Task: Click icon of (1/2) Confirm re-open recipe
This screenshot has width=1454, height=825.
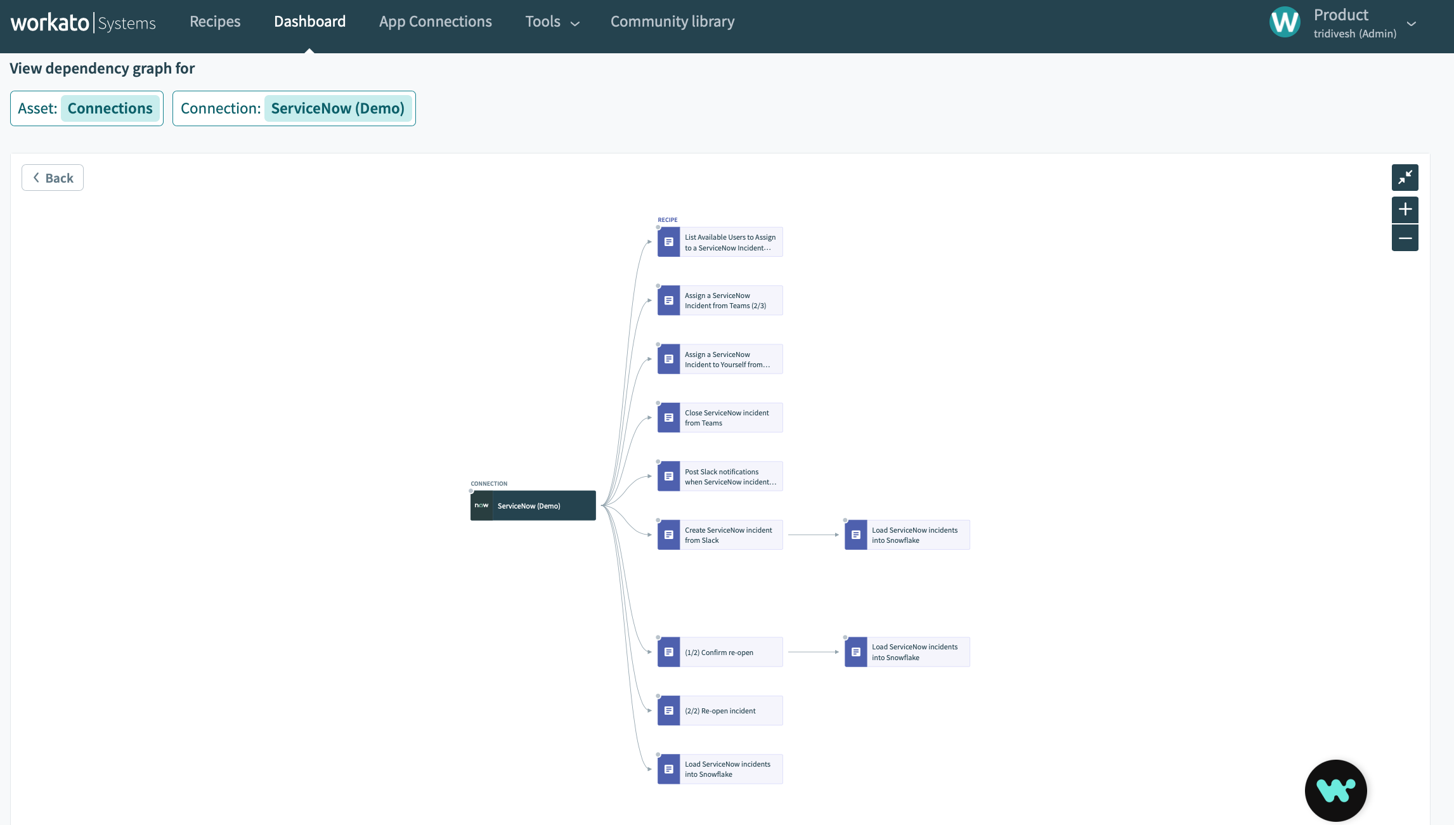Action: coord(668,652)
